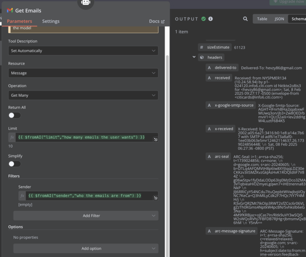The height and width of the screenshot is (257, 306).
Task: Click the Gmail icon beside Get Emails
Action: [x=10, y=10]
